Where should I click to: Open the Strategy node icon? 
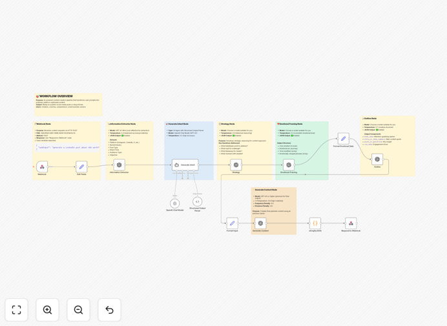pyautogui.click(x=236, y=165)
